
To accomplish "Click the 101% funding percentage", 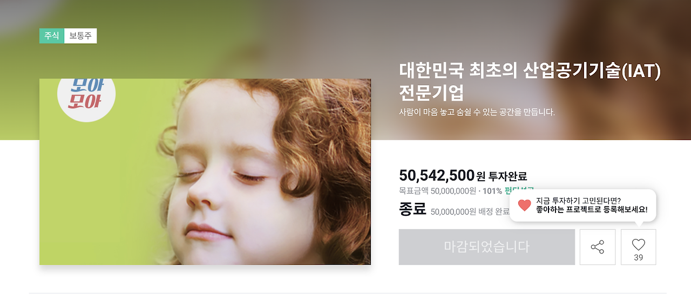I will pyautogui.click(x=492, y=191).
